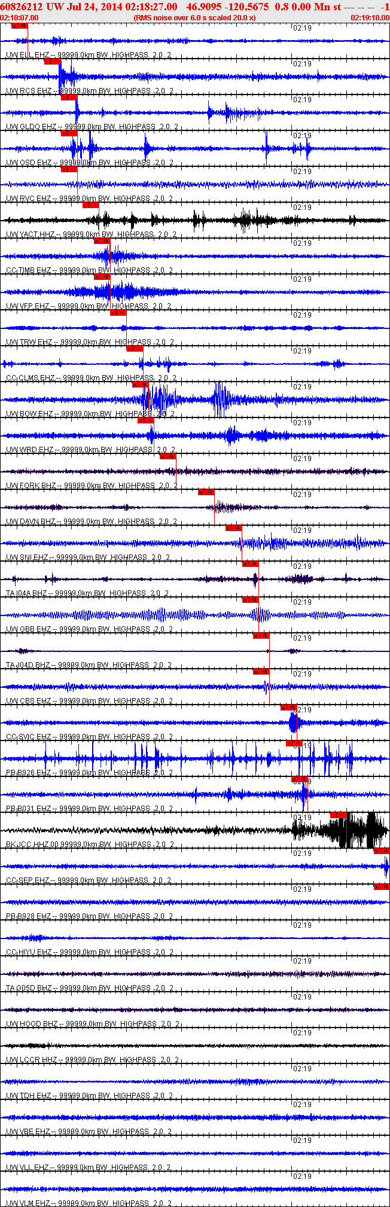Select the red pick marker on the FORK trace
Screen dimensions: 390x1207
(167, 456)
